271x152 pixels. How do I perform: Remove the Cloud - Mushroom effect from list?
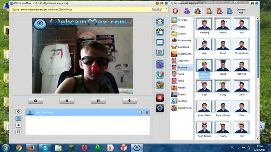coord(147,112)
